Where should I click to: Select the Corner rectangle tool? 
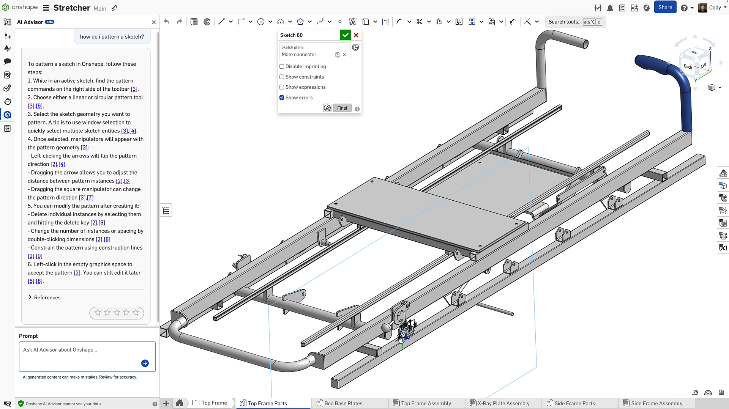point(241,22)
